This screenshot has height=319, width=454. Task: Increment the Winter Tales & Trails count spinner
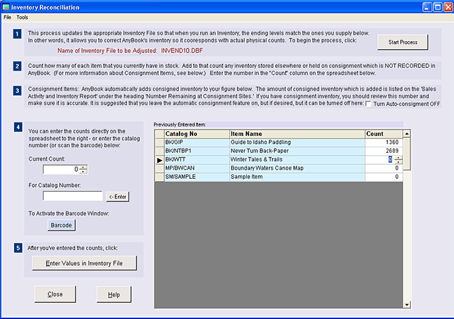[x=398, y=157]
